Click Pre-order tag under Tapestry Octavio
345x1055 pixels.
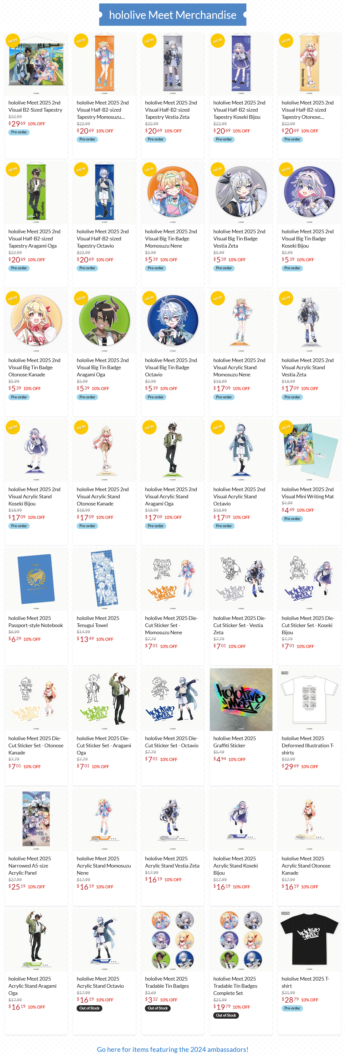[87, 268]
